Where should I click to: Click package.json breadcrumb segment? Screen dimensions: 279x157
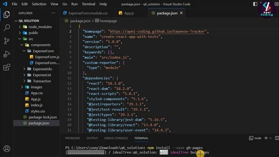click(x=80, y=21)
